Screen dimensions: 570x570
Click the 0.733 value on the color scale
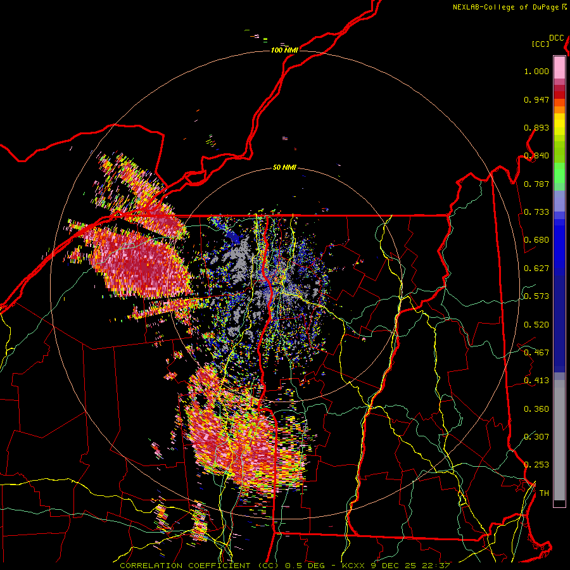(x=536, y=212)
